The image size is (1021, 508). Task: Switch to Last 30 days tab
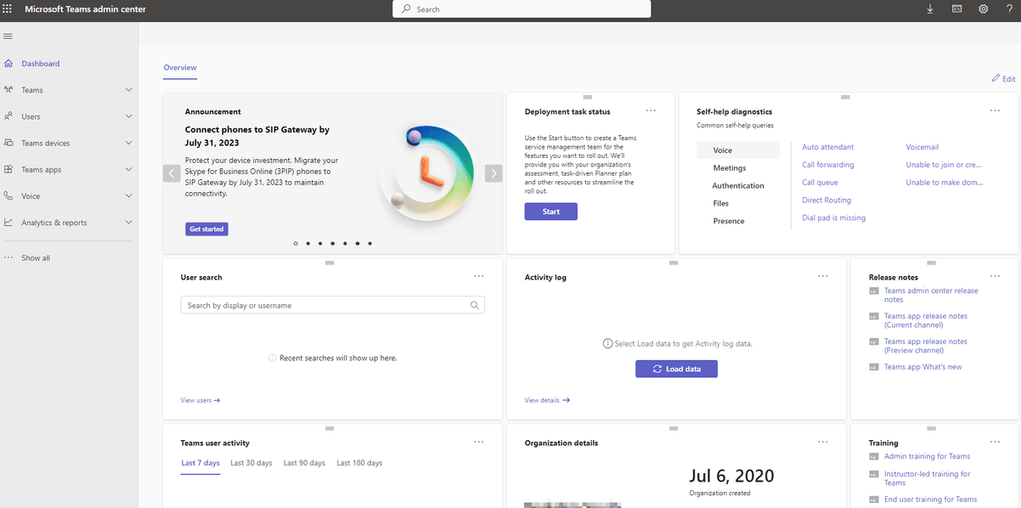click(x=251, y=463)
